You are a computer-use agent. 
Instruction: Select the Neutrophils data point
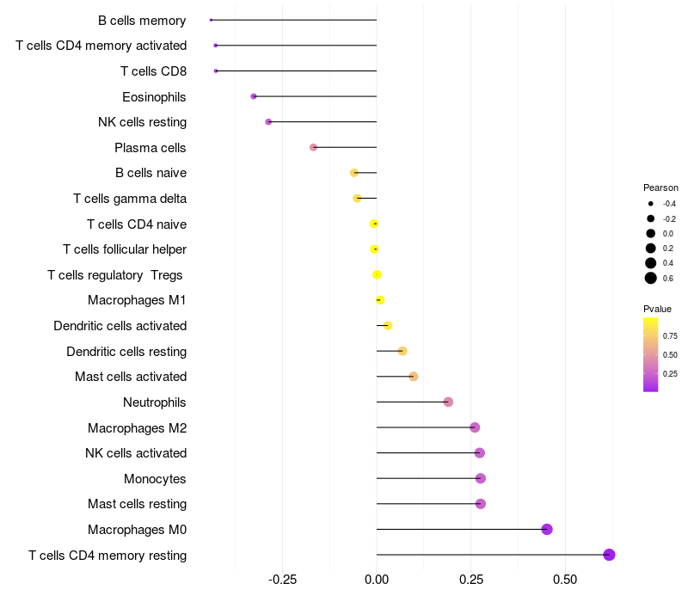pos(448,402)
